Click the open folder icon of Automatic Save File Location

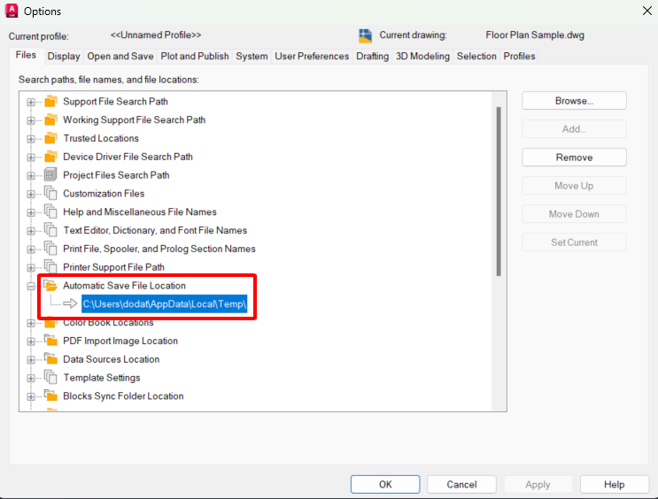pos(50,286)
